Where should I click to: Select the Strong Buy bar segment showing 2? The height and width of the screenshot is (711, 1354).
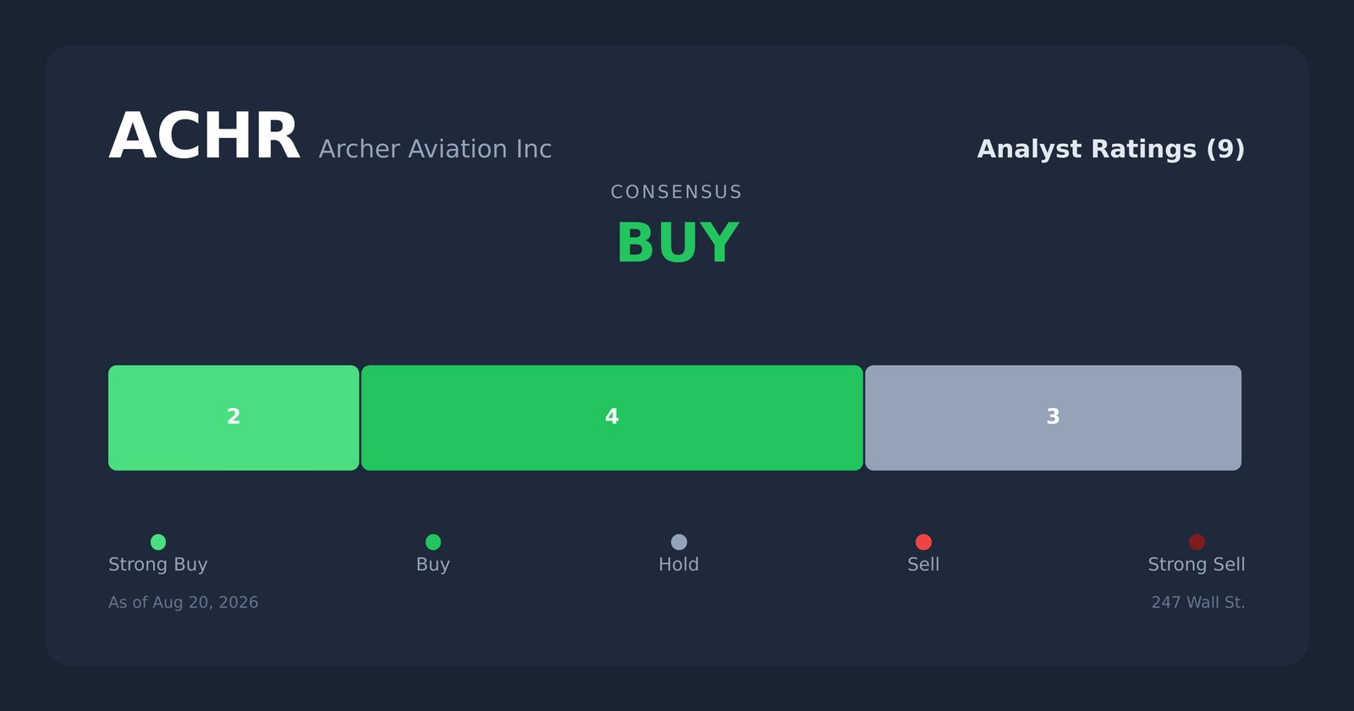coord(234,418)
